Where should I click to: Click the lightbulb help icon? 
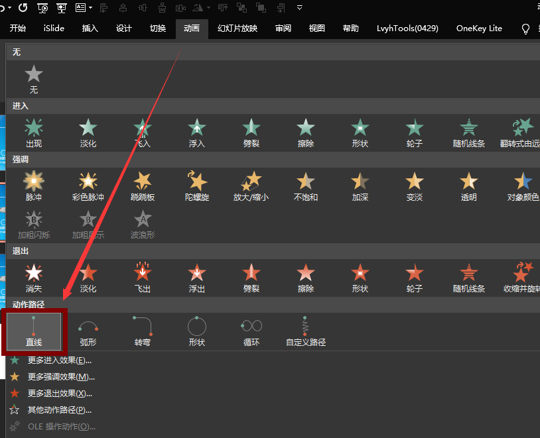tap(526, 28)
